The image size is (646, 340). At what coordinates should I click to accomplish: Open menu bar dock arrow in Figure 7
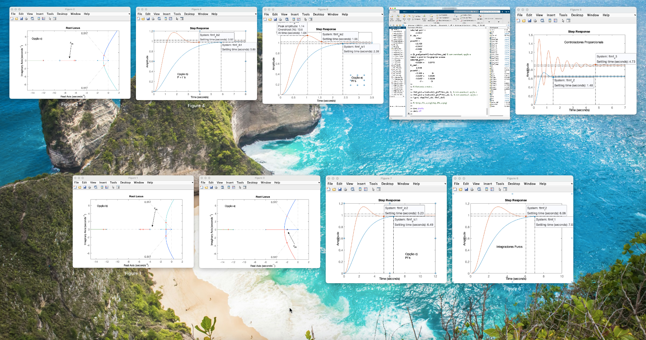[x=445, y=184]
